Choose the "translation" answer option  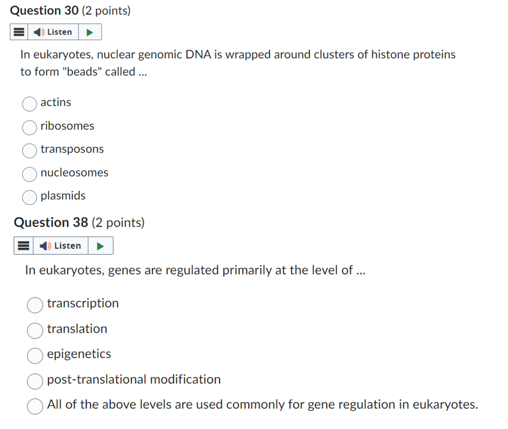click(35, 331)
